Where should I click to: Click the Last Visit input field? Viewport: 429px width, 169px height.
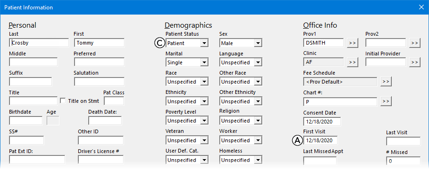click(403, 141)
